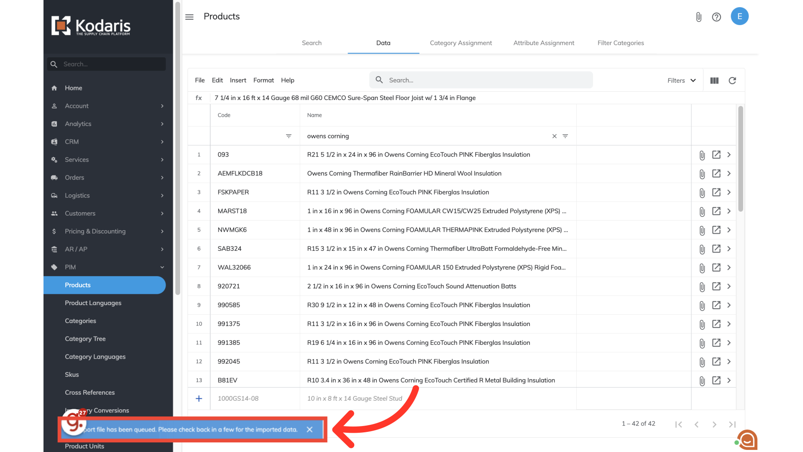Image resolution: width=803 pixels, height=452 pixels.
Task: Clear the owens corning name filter
Action: coord(554,136)
